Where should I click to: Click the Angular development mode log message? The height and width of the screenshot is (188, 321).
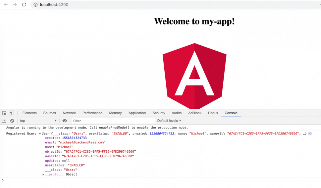click(97, 128)
